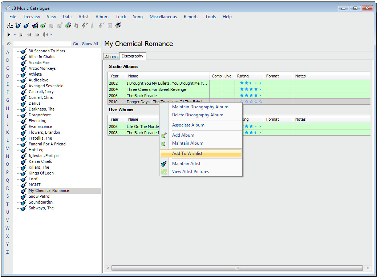This screenshot has width=377, height=277.
Task: Set rating stars for The Black Parade
Action: tap(251, 96)
